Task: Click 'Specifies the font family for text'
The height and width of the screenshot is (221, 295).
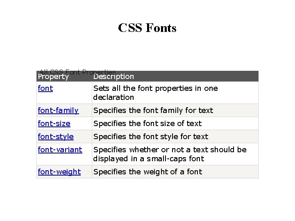Action: pyautogui.click(x=153, y=110)
